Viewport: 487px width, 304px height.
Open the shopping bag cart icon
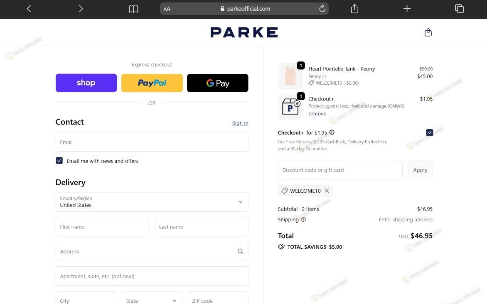pos(428,32)
